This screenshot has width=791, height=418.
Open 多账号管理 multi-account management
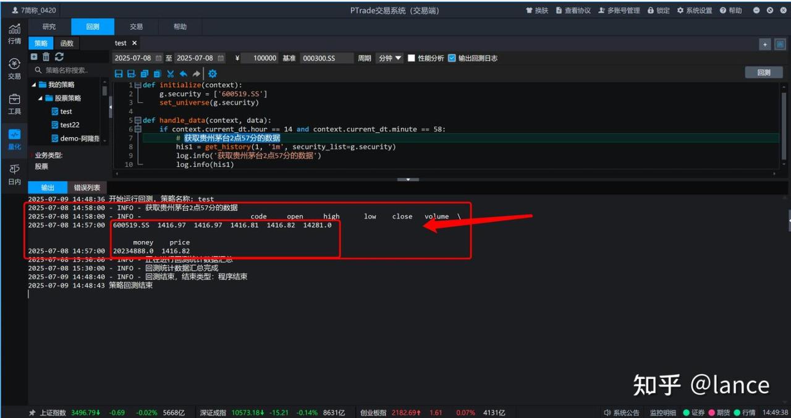point(619,11)
